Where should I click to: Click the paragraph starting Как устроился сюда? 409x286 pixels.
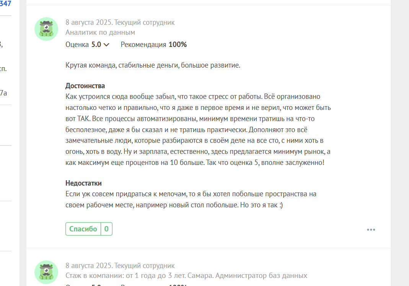[198, 129]
